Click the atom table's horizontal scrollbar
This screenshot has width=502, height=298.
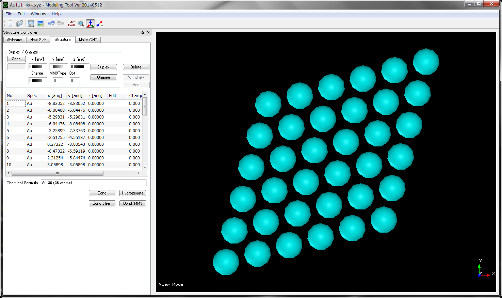click(57, 173)
